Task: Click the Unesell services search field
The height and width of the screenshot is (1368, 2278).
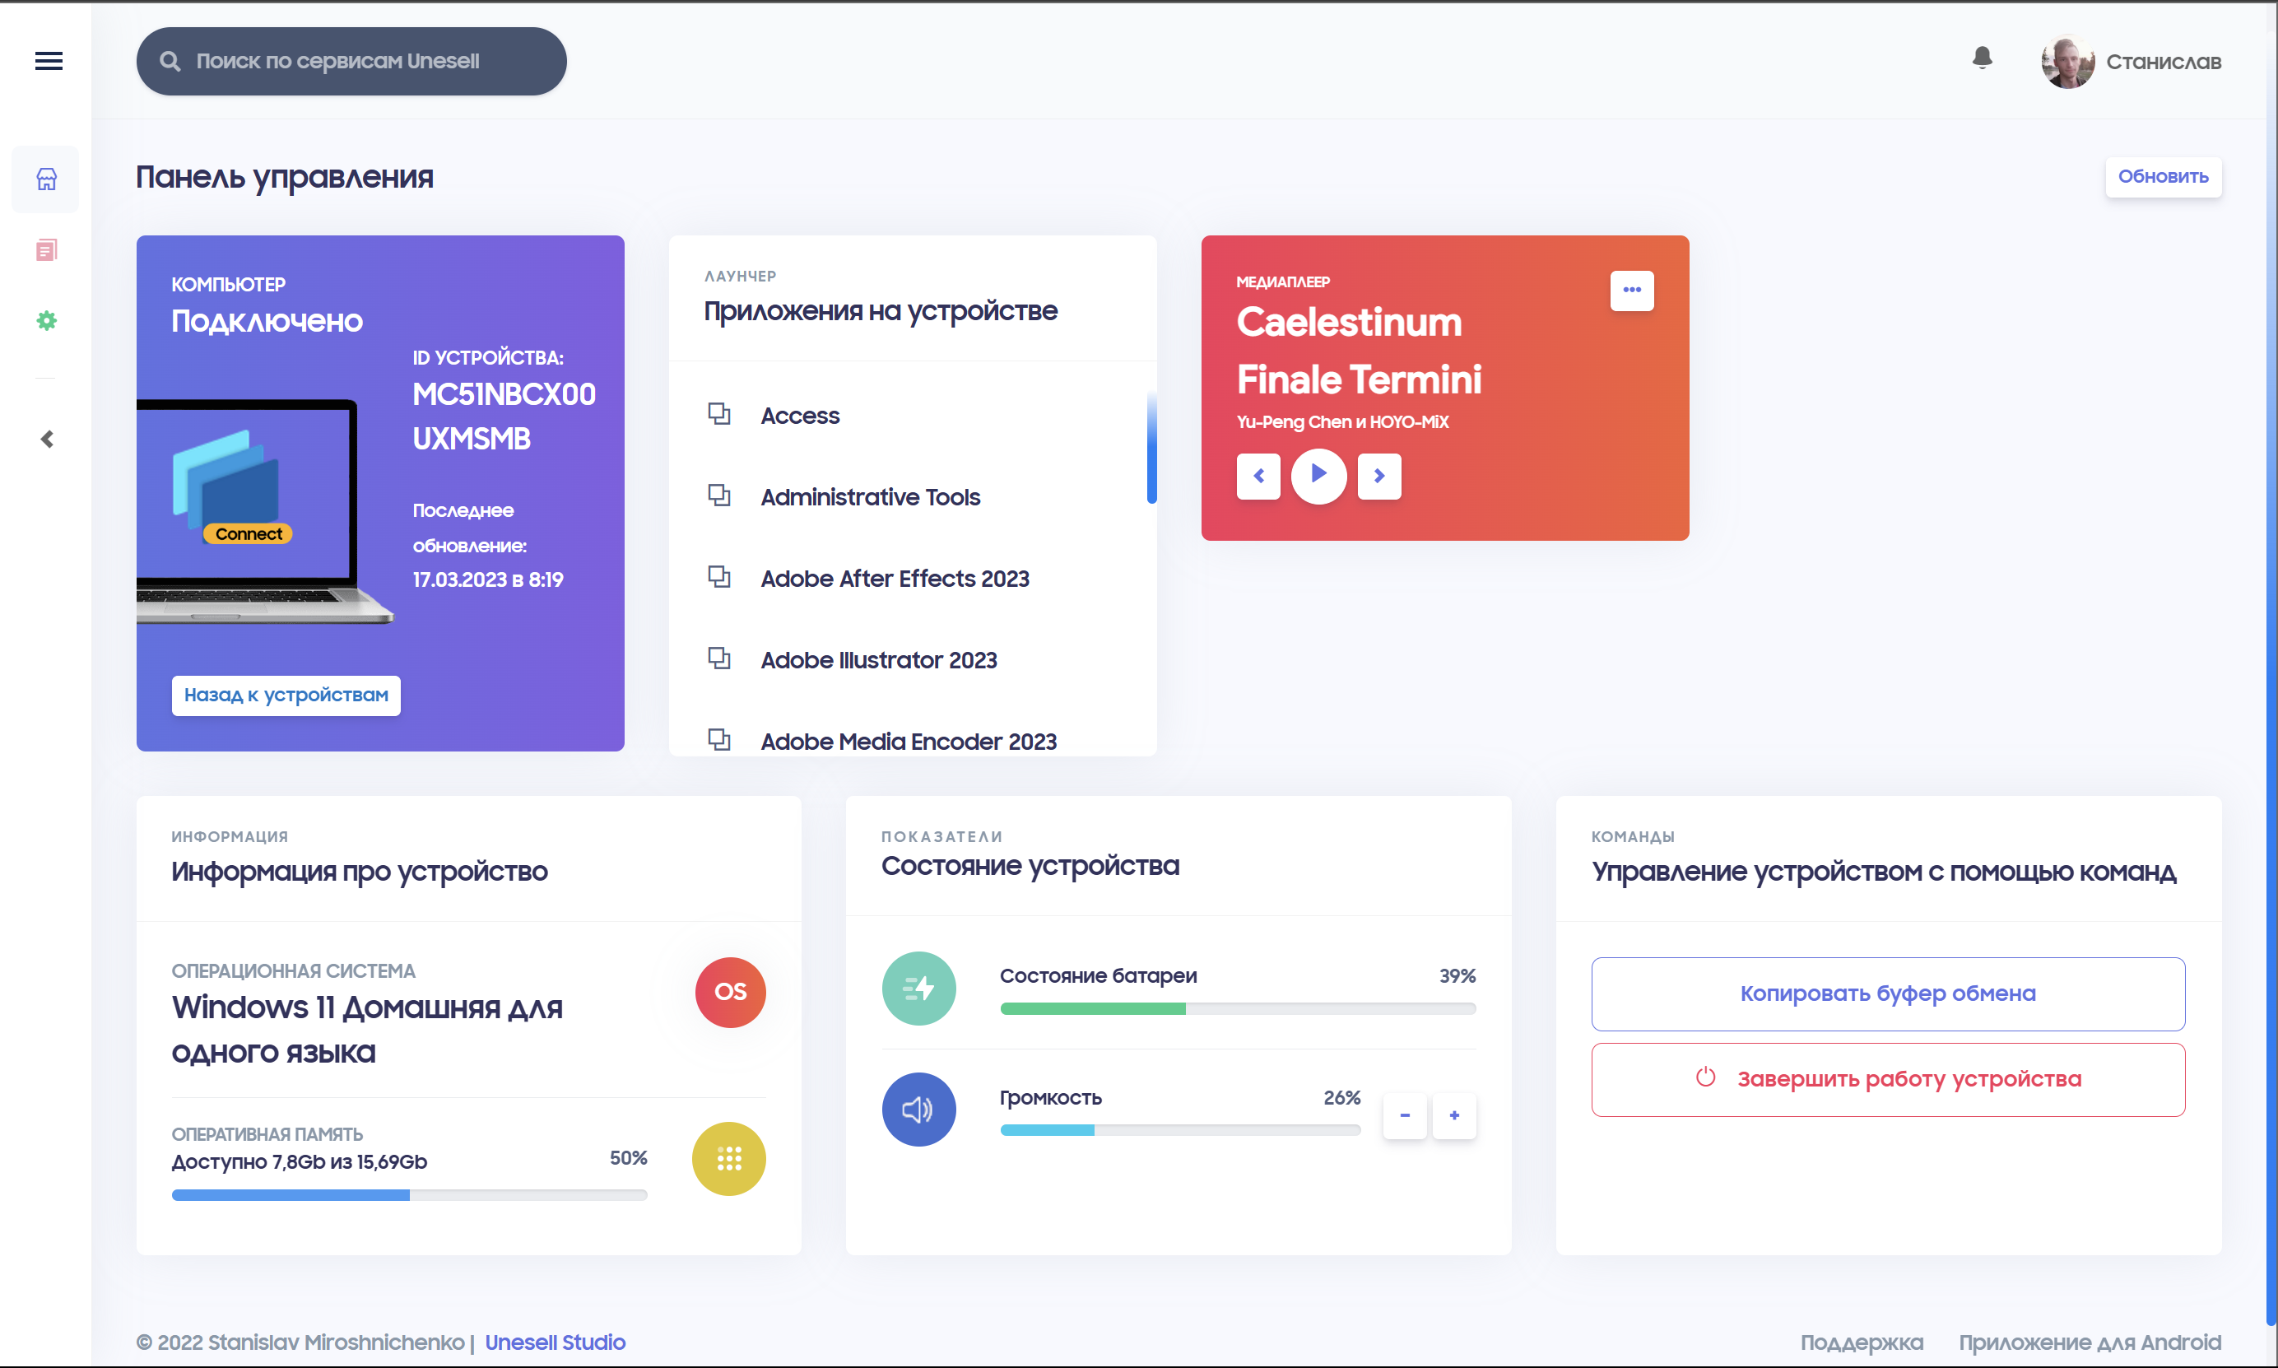Action: pos(351,61)
